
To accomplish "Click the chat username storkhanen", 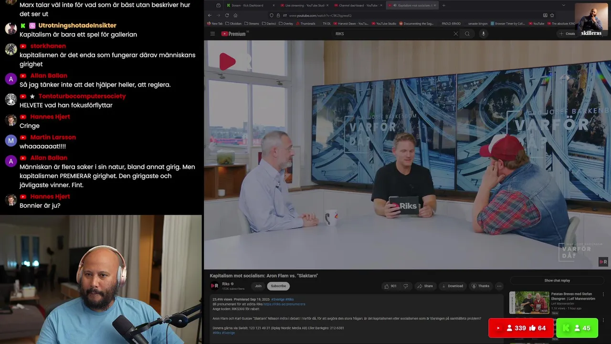I will pos(48,46).
